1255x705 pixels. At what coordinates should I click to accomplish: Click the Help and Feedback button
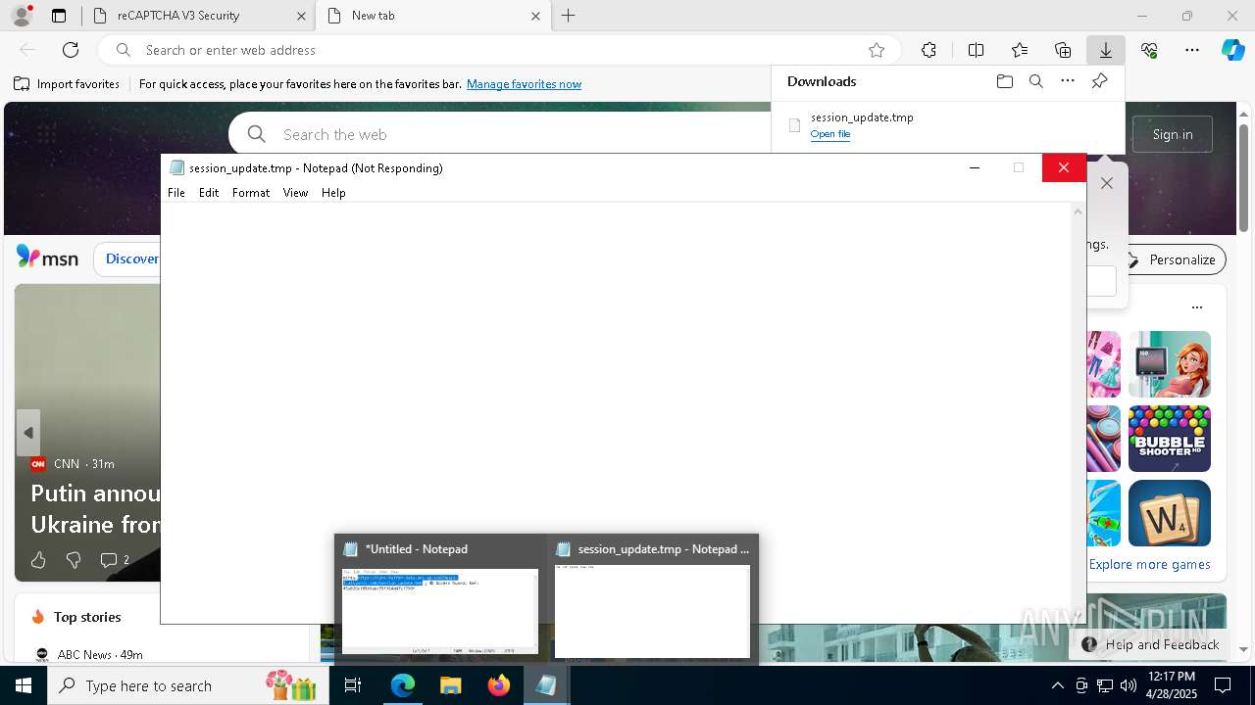pos(1150,644)
